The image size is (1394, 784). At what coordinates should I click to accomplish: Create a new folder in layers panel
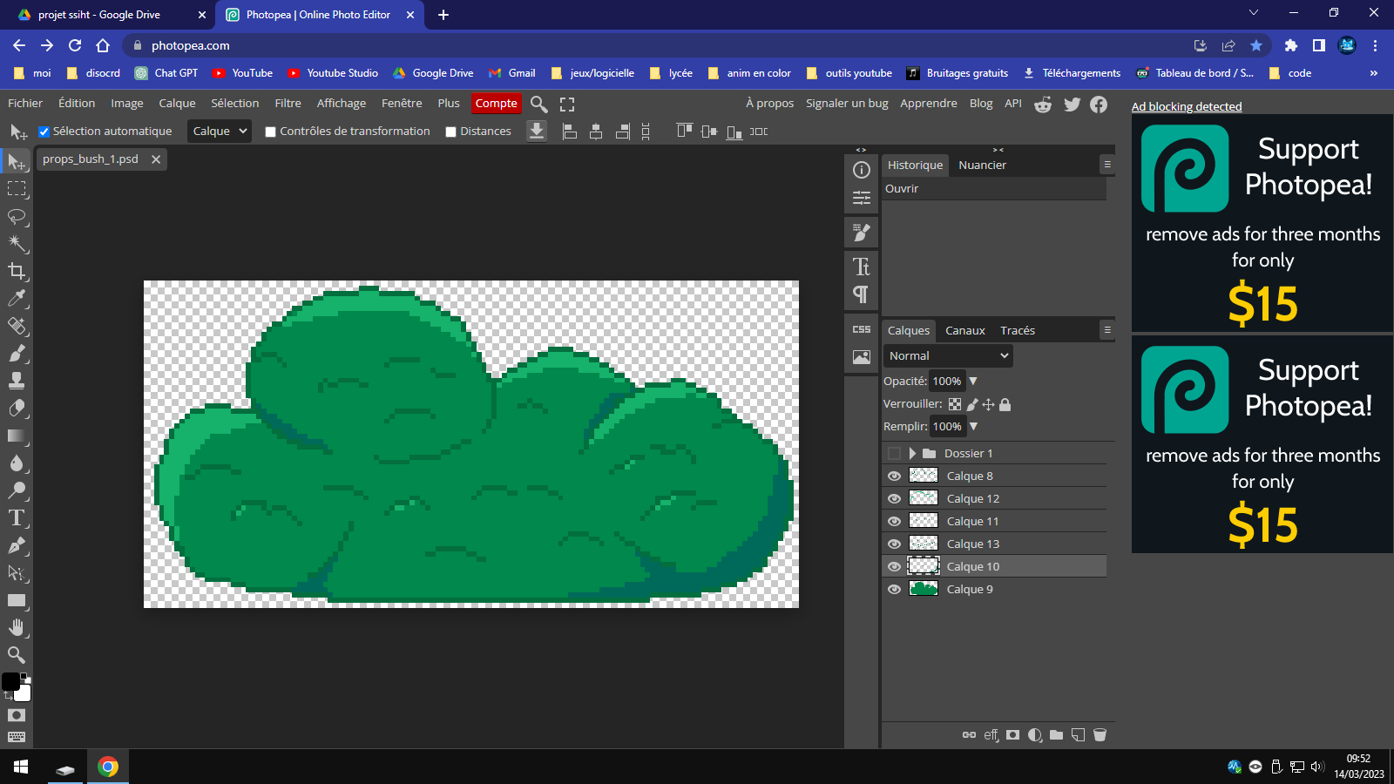click(1056, 735)
